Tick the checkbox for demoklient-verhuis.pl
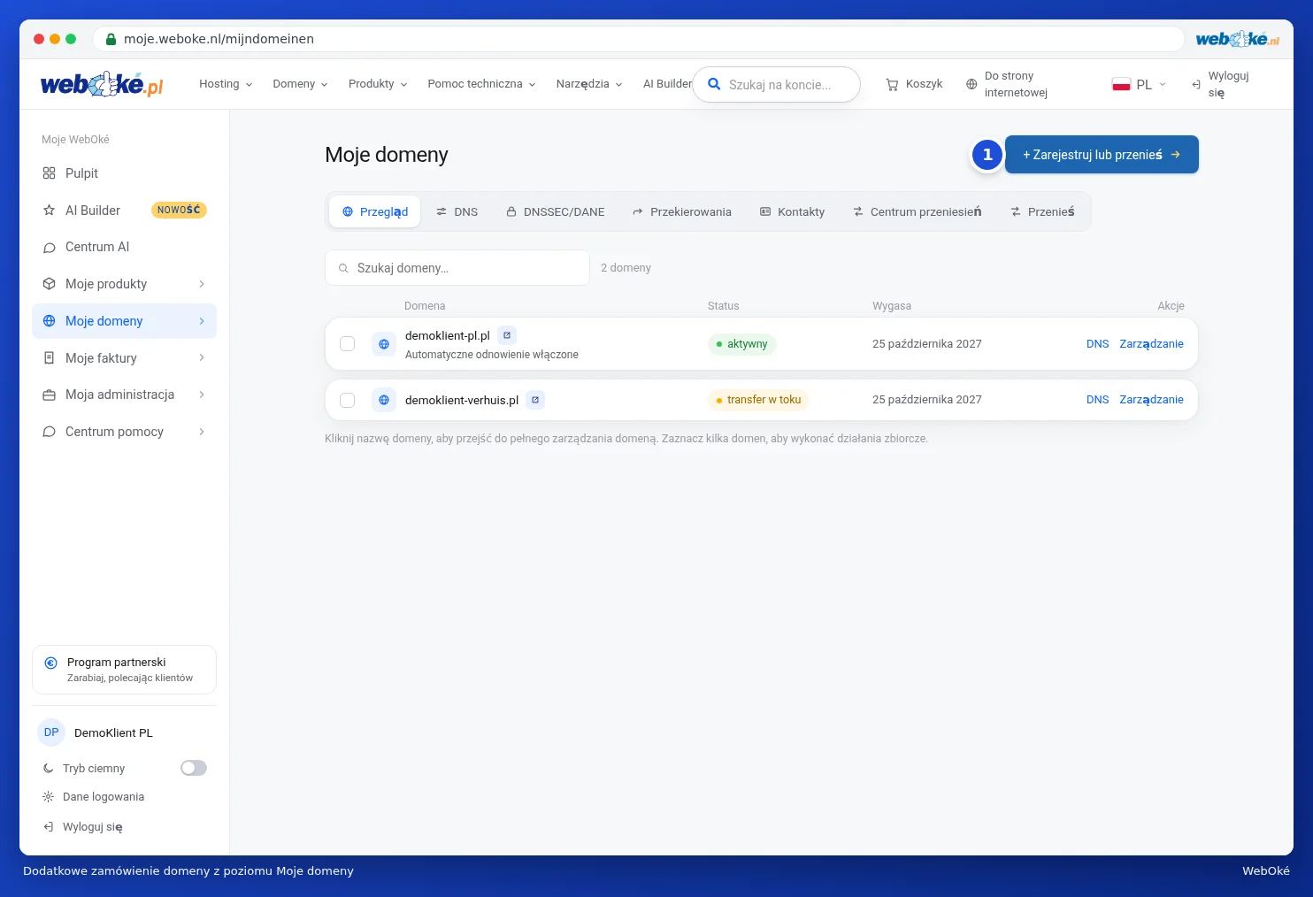1313x897 pixels. [x=348, y=400]
